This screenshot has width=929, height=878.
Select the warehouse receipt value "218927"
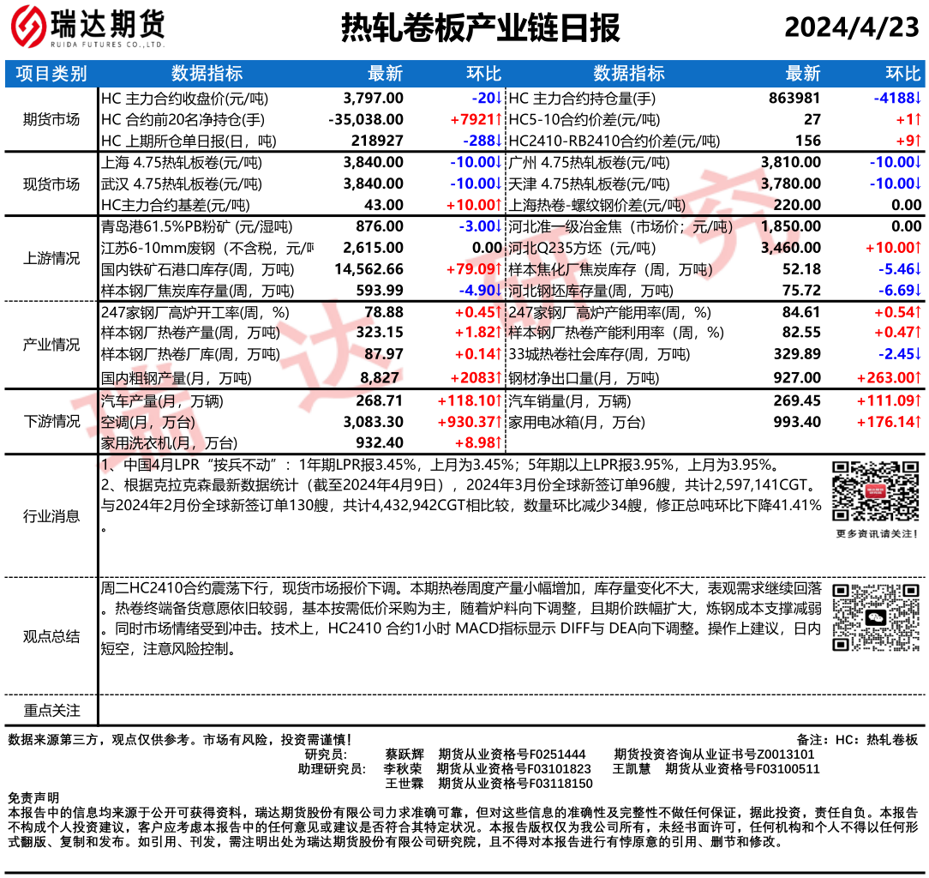click(377, 141)
